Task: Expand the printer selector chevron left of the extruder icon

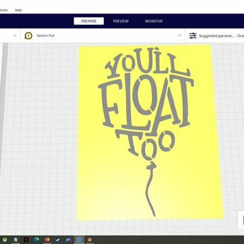Action: [x=15, y=35]
